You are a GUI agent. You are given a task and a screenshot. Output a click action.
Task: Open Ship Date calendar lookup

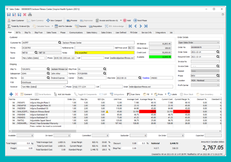point(140,78)
